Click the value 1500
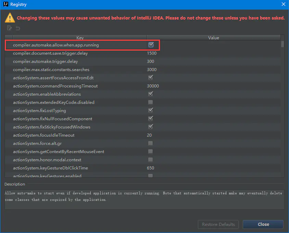Image resolution: width=289 pixels, height=233 pixels. [x=152, y=53]
